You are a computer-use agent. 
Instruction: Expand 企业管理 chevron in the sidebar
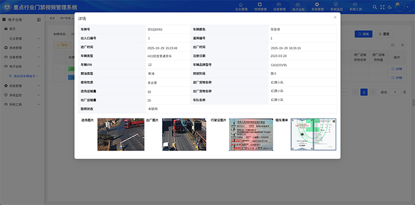pyautogui.click(x=38, y=39)
